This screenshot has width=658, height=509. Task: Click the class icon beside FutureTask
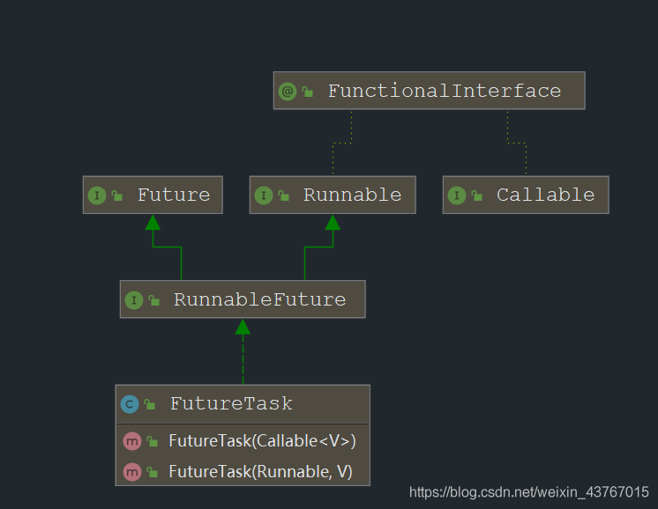point(130,404)
